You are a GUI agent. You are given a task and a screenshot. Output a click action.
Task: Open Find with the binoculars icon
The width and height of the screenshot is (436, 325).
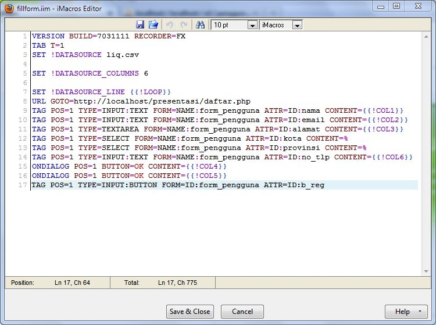pos(200,25)
